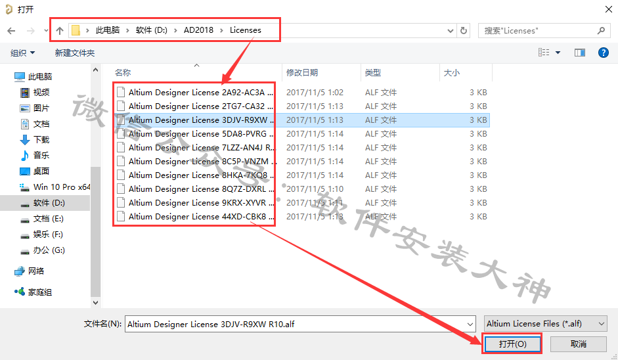
Task: Open file name dropdown arrow
Action: tap(470, 324)
